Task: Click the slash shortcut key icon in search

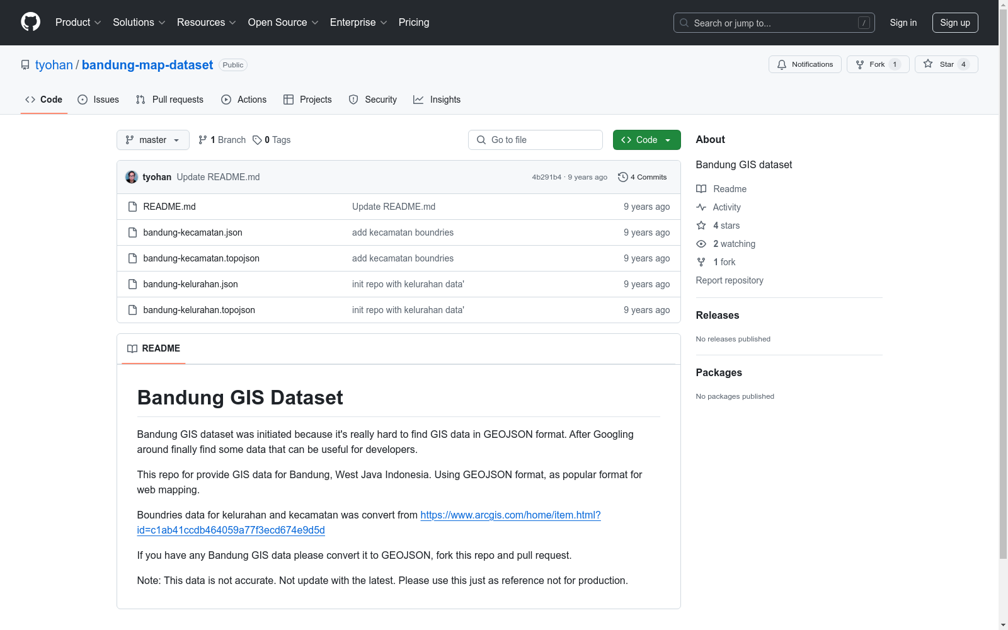Action: pyautogui.click(x=864, y=23)
